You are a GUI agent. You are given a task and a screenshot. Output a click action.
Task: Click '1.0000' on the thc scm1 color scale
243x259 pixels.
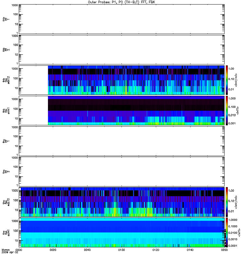pos(233,220)
